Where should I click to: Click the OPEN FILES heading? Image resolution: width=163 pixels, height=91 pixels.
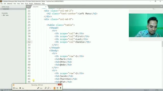point(5,7)
